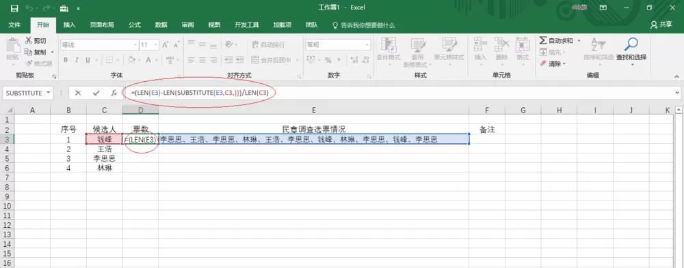Confirm formula with the checkmark icon
This screenshot has height=268, width=684.
click(96, 93)
